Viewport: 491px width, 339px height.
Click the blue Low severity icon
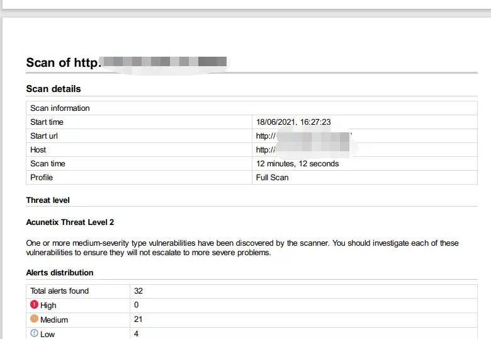(34, 333)
